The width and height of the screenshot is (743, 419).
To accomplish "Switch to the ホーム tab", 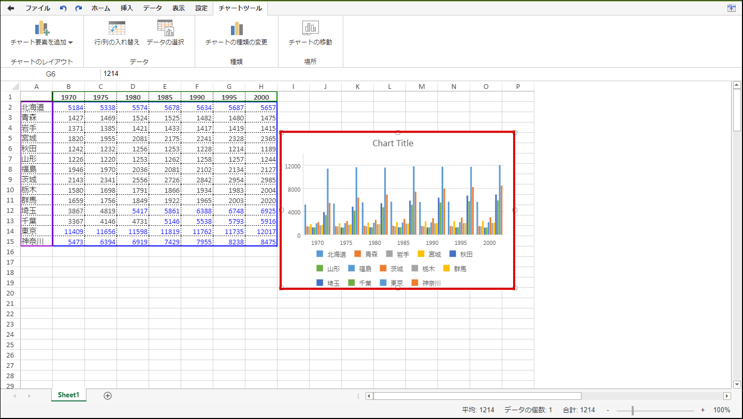I will (100, 8).
